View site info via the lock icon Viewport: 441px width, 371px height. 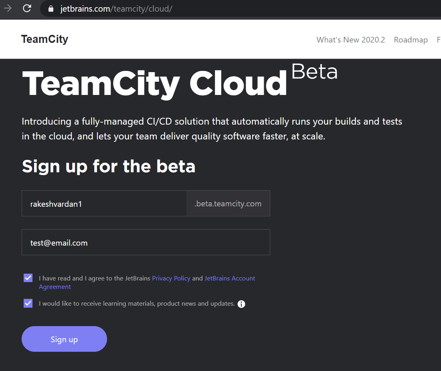tap(51, 8)
